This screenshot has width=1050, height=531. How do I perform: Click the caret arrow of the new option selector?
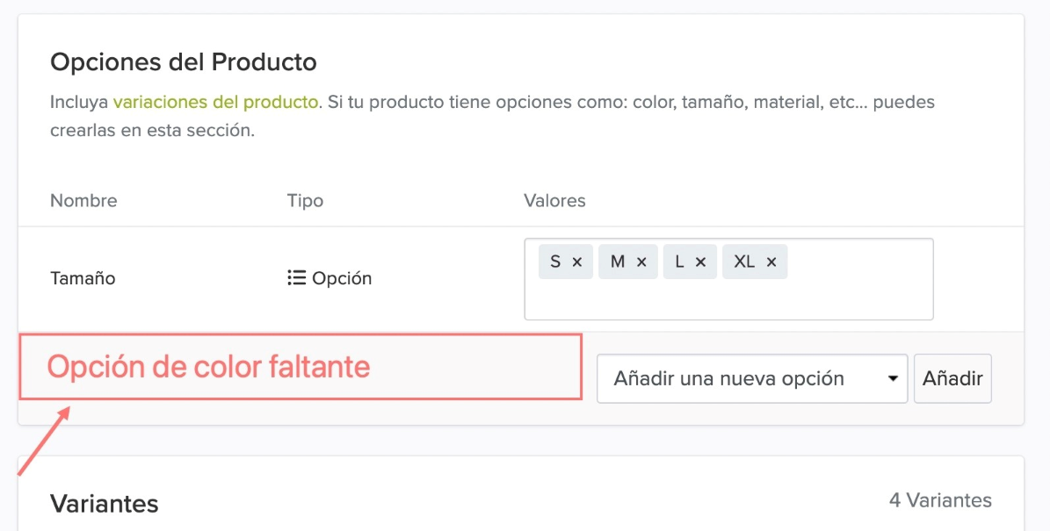tap(893, 379)
